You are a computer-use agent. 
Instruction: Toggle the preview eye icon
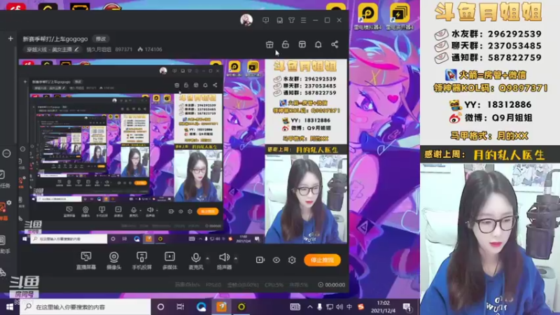276,260
